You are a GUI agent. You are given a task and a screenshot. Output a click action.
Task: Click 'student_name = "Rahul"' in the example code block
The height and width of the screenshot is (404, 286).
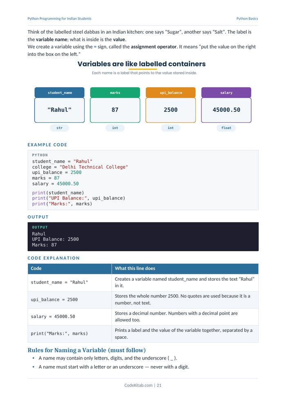click(x=62, y=161)
